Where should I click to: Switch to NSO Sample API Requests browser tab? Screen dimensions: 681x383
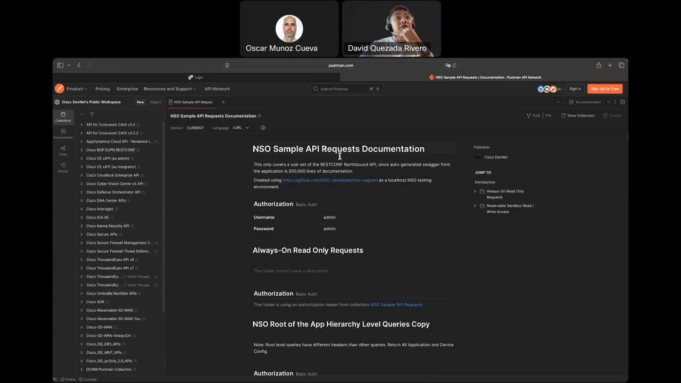point(484,77)
